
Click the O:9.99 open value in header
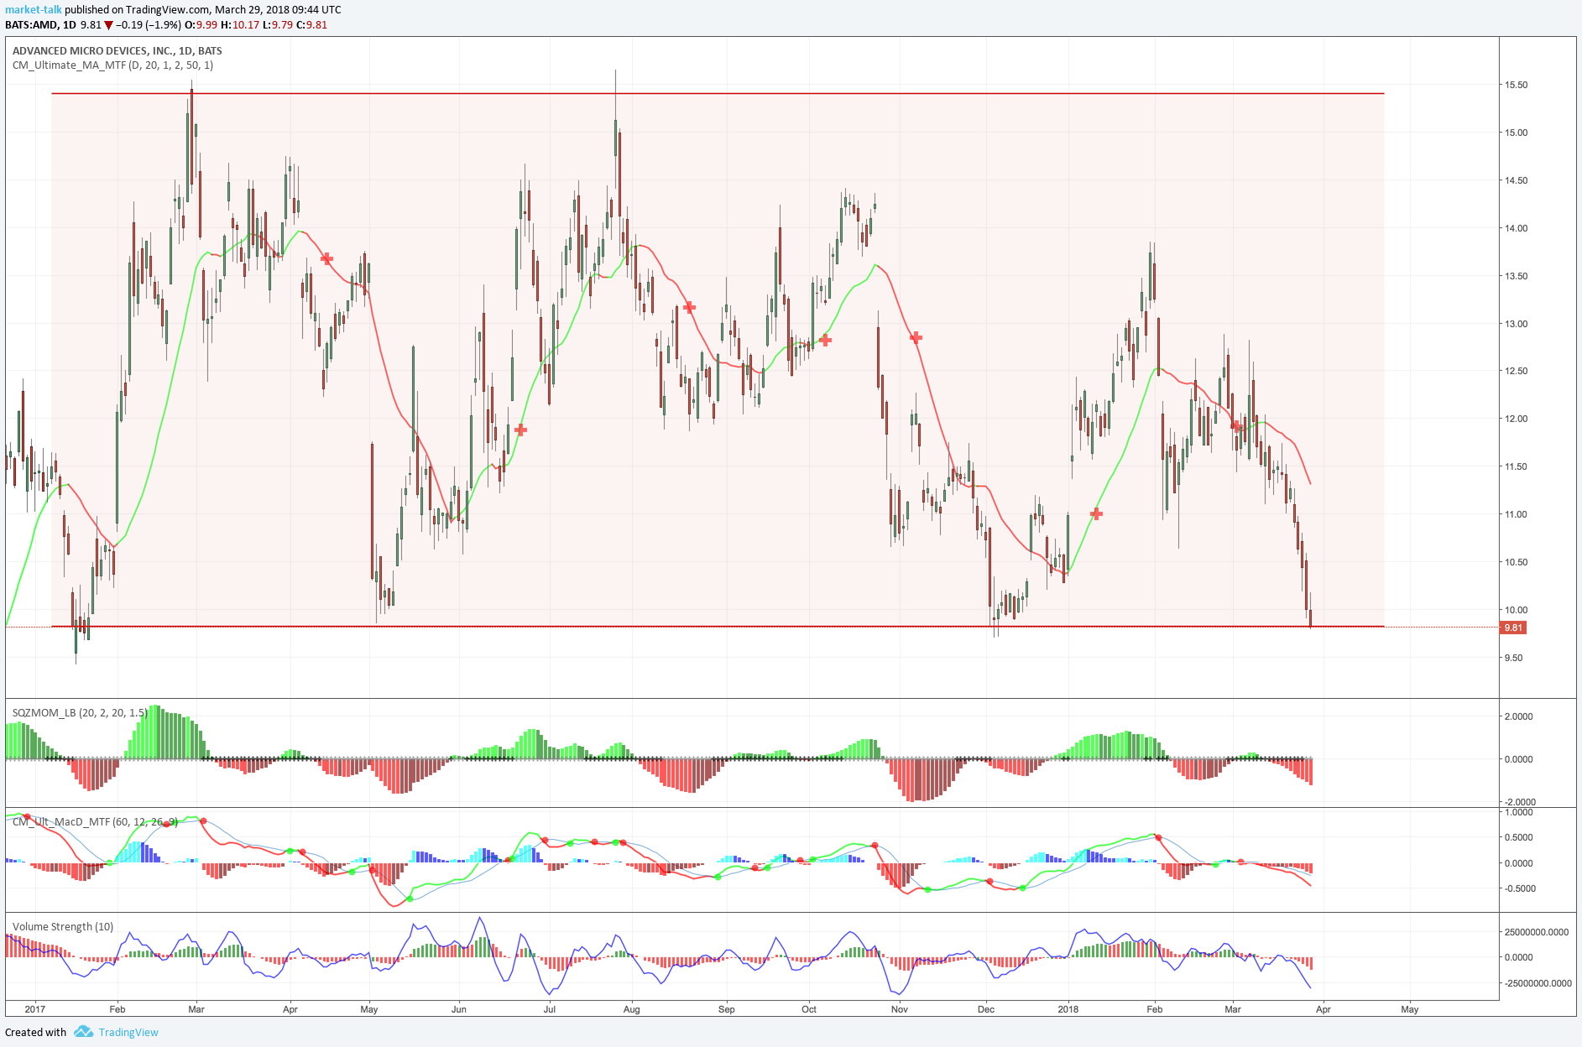(201, 24)
